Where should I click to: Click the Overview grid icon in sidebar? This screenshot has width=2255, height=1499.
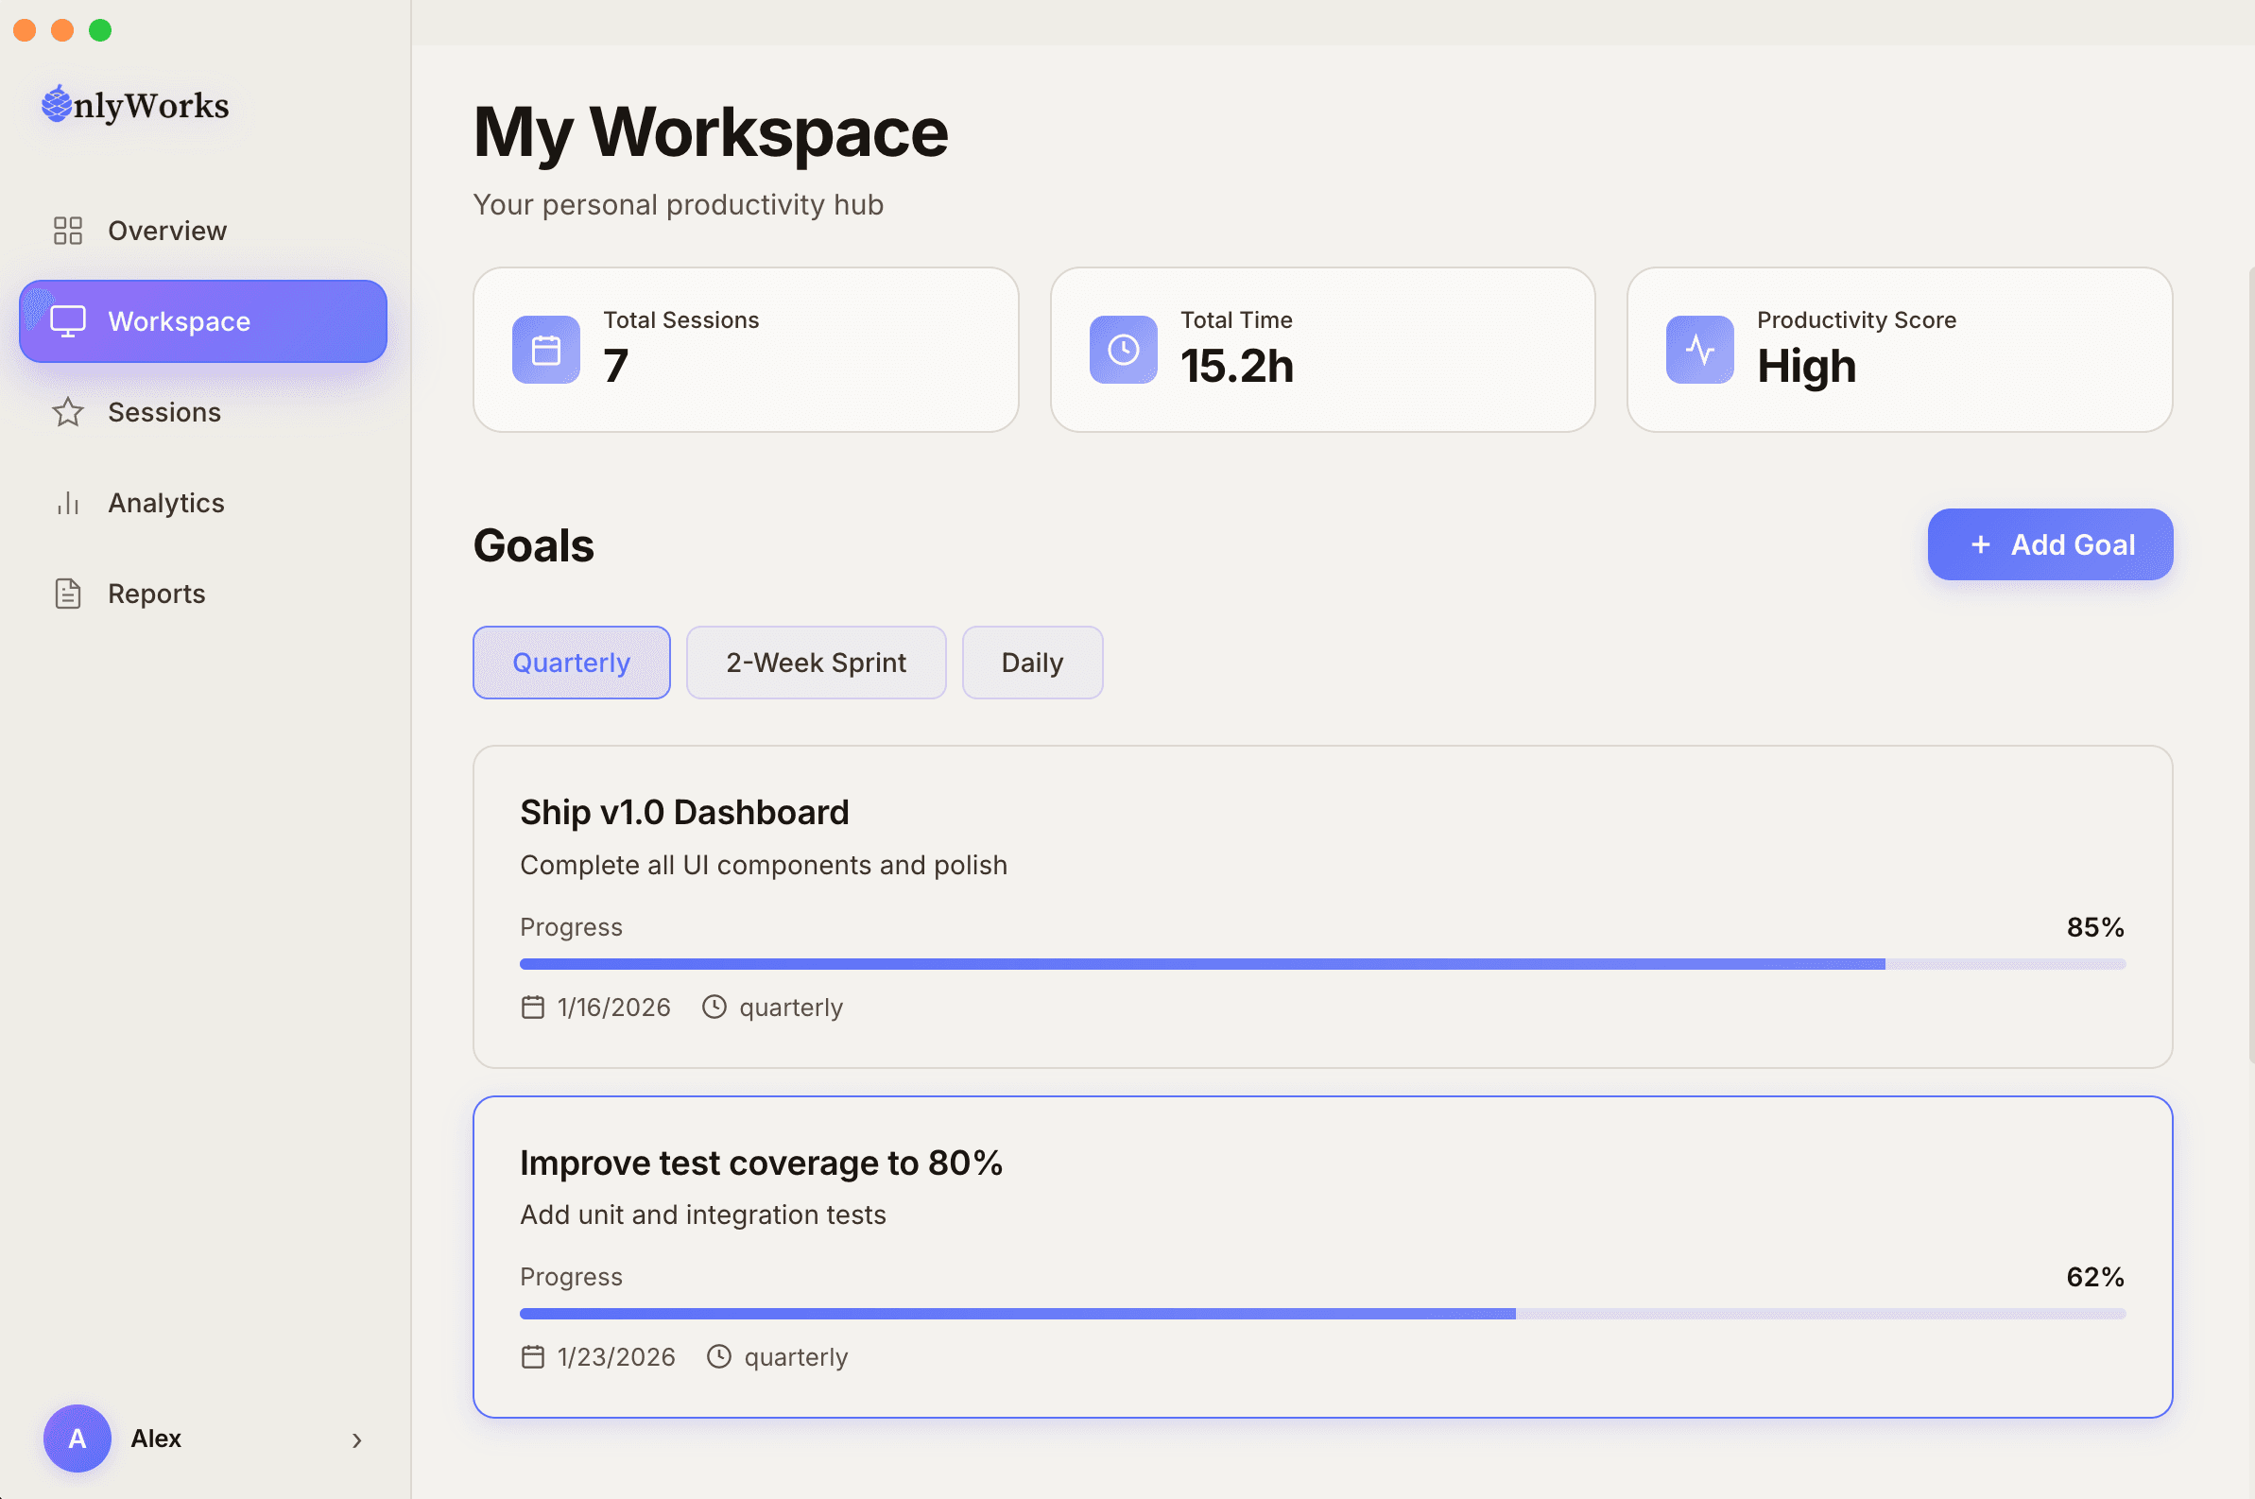(x=68, y=231)
